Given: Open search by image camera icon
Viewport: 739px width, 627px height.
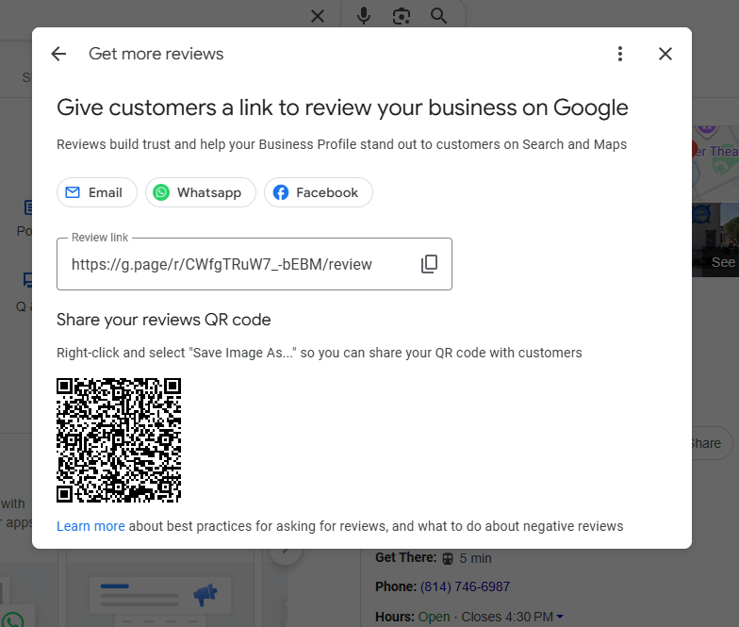Looking at the screenshot, I should click(x=402, y=16).
